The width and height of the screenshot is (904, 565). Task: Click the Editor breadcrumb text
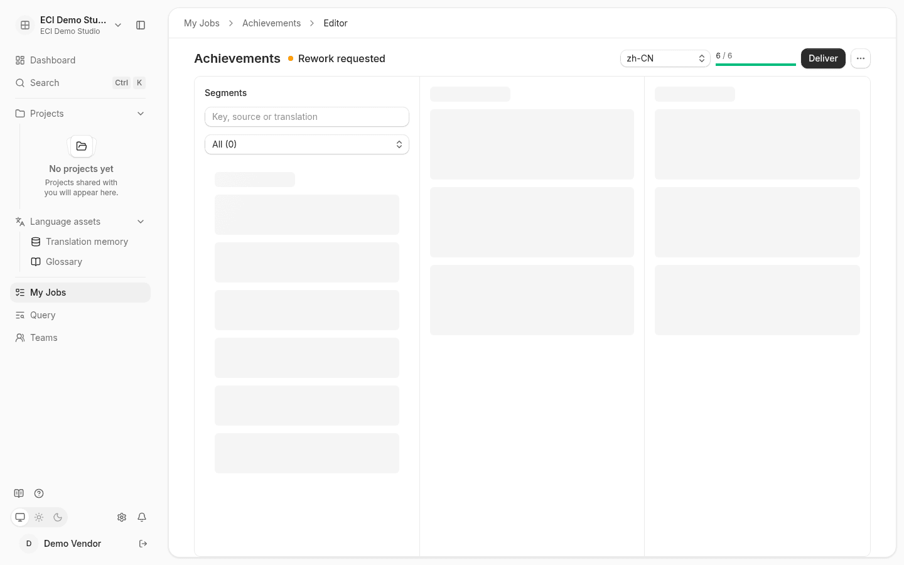(x=335, y=23)
